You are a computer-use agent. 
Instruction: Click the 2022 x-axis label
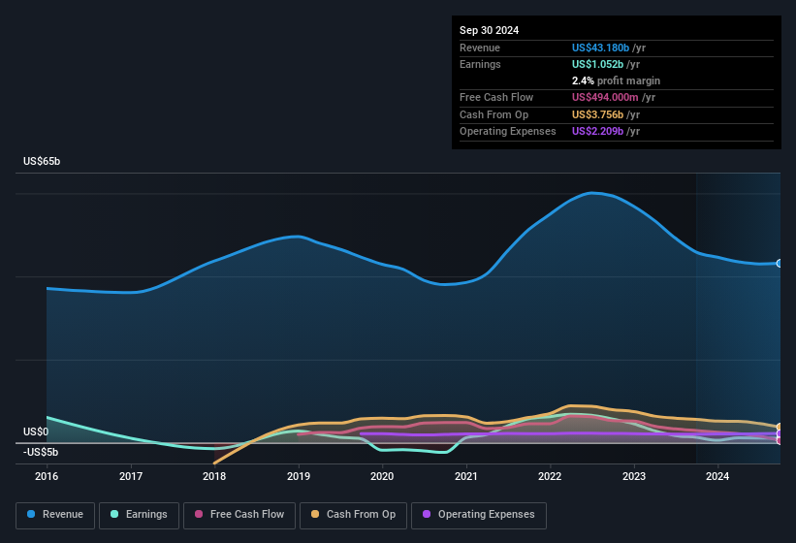pyautogui.click(x=550, y=476)
